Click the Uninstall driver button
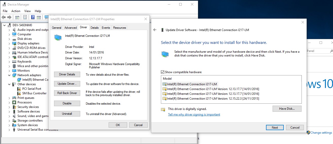The image size is (333, 144). pos(67,114)
